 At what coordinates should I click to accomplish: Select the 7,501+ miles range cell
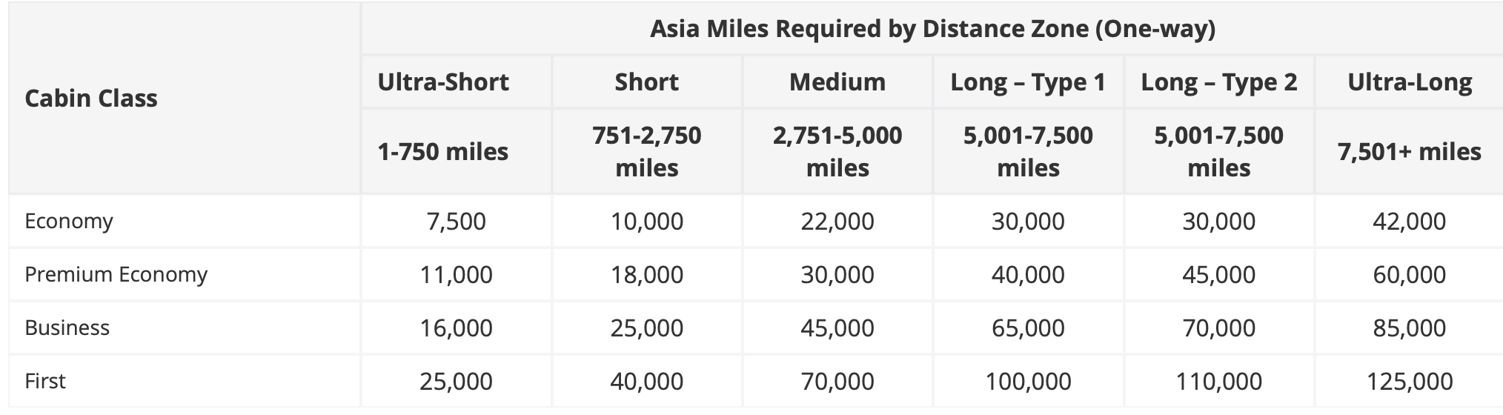tap(1410, 152)
